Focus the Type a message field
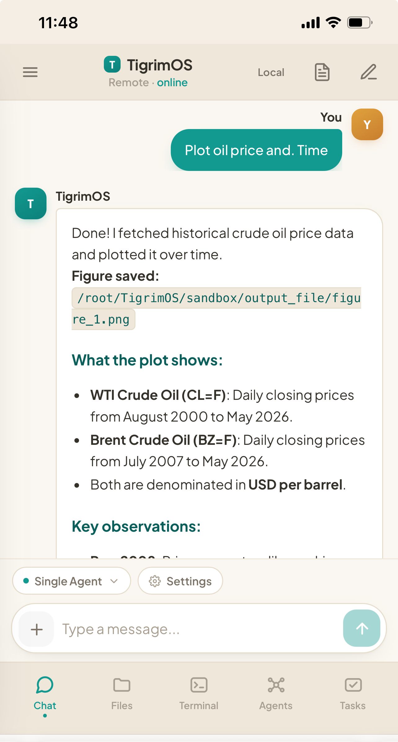 (198, 629)
